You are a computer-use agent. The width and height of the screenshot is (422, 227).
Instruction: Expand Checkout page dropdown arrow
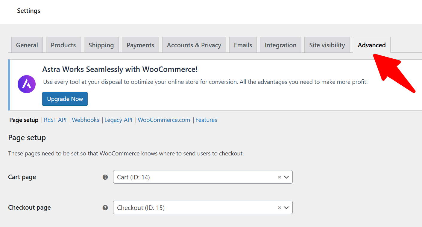(x=286, y=208)
